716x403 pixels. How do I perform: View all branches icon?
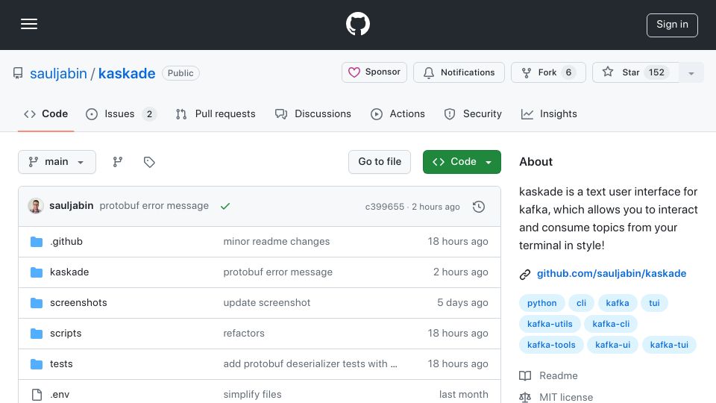point(118,162)
